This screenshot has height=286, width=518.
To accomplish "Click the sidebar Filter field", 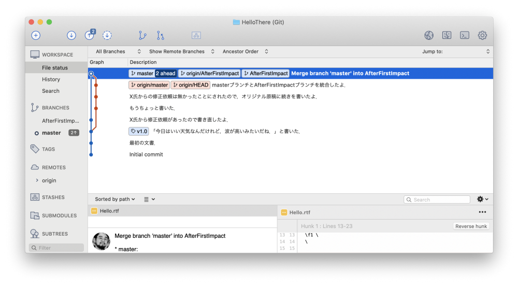I will click(x=56, y=248).
